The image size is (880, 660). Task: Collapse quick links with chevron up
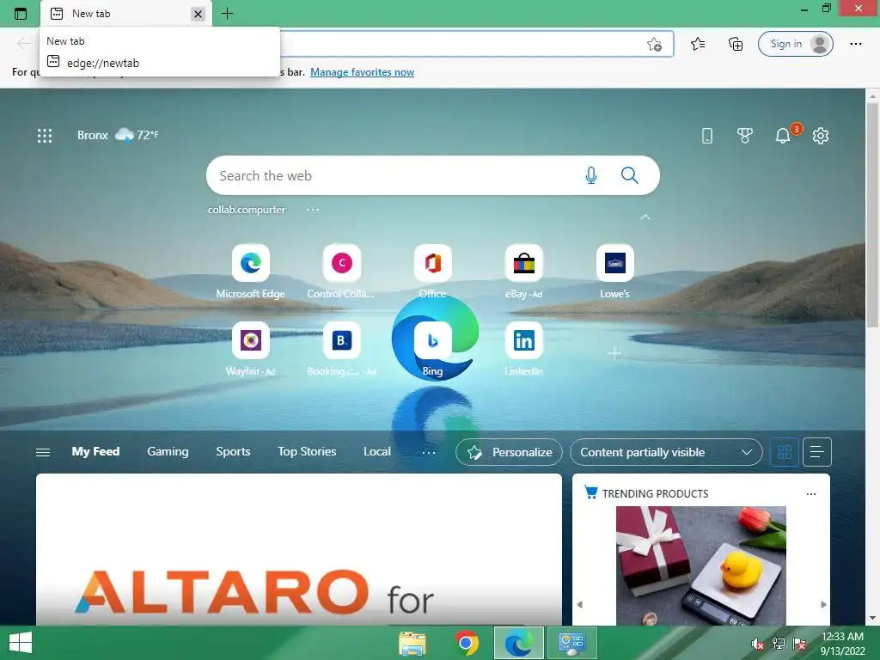point(645,217)
